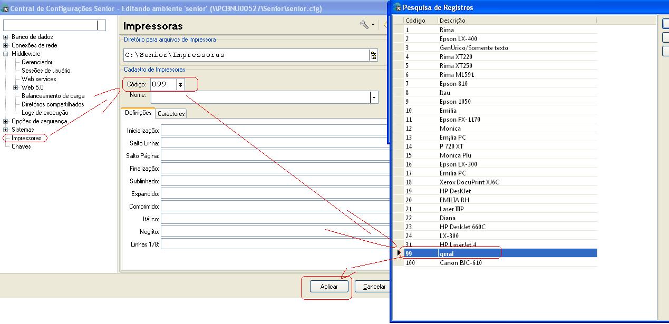Click the Central de Configurações title bar icon
Image resolution: width=669 pixels, height=324 pixels.
[x=5, y=9]
